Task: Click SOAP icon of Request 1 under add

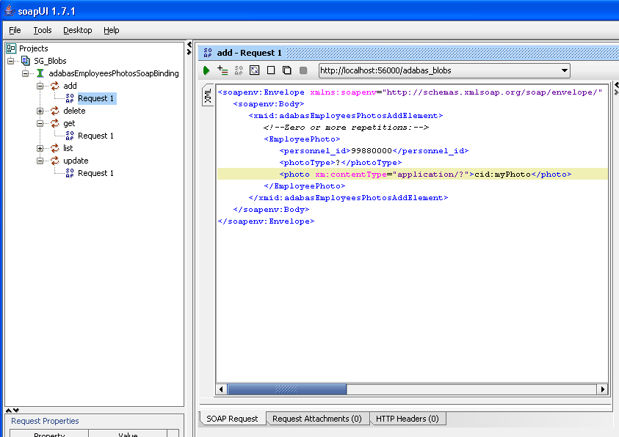Action: tap(70, 98)
